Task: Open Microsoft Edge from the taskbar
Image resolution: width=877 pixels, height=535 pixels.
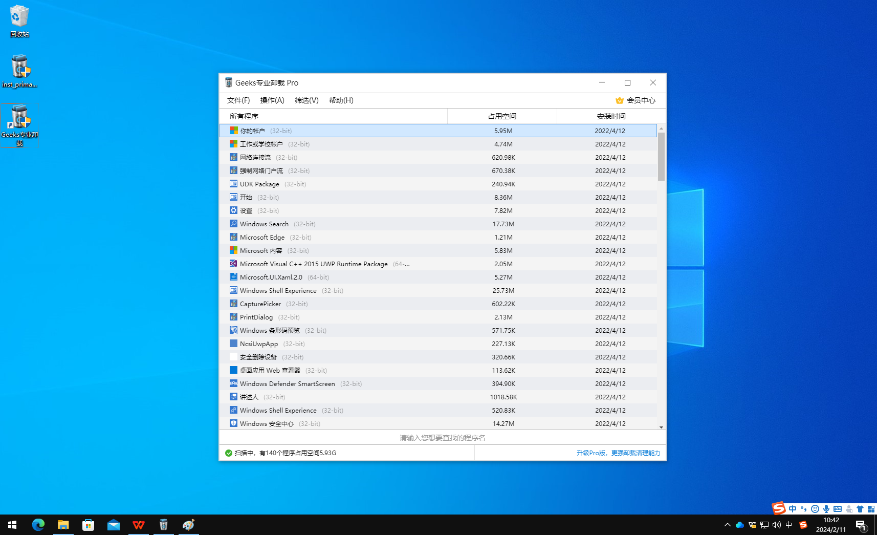Action: 38,525
